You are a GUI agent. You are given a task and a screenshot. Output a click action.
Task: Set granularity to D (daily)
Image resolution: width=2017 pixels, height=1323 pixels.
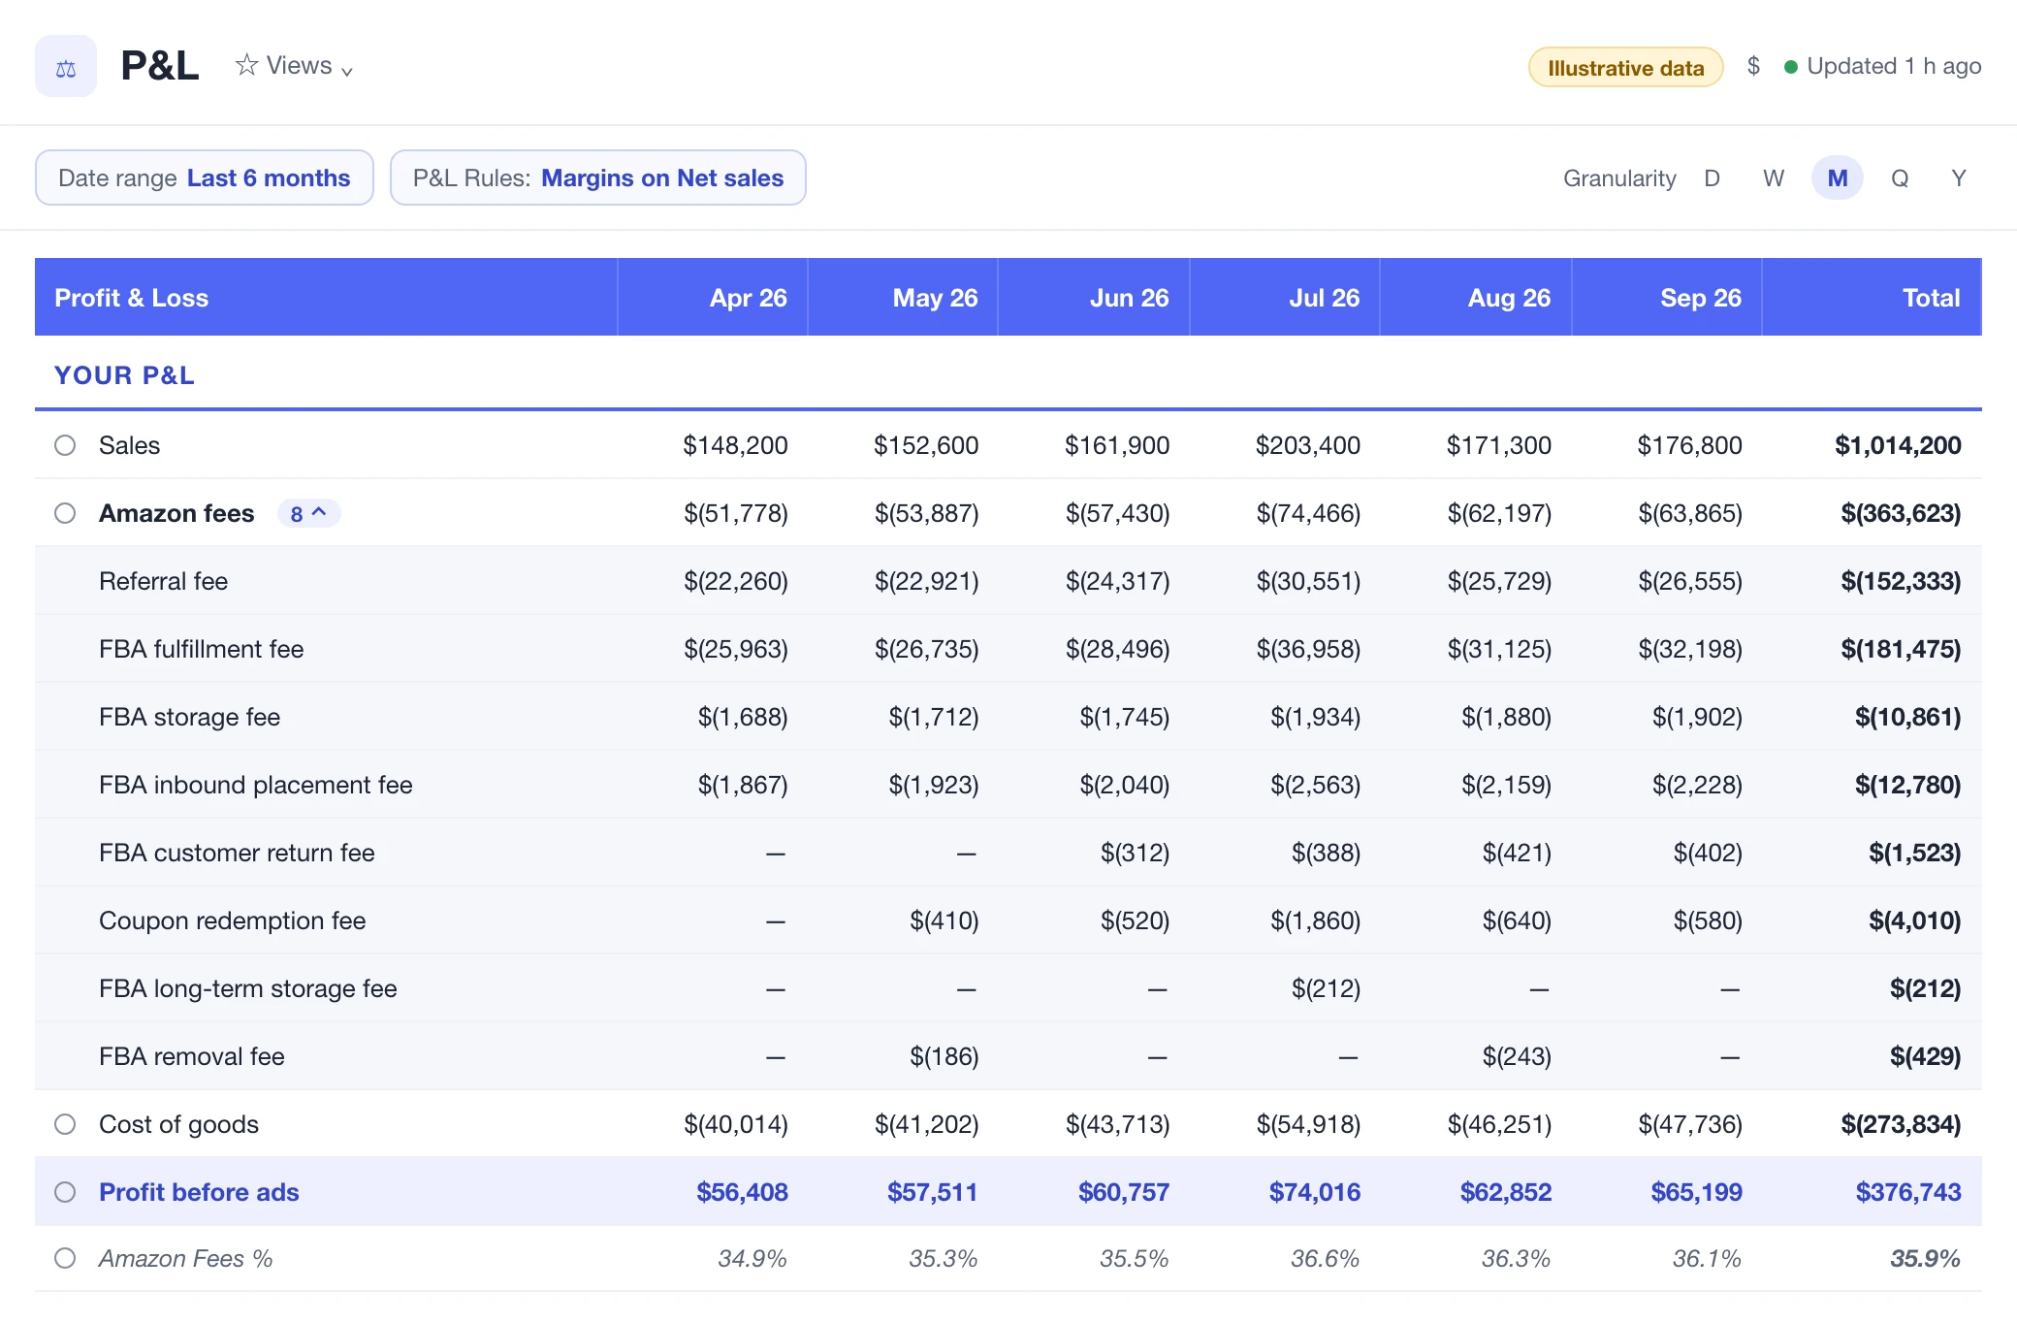coord(1712,177)
